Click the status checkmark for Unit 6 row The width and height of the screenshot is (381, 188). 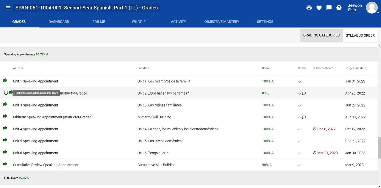pyautogui.click(x=300, y=153)
